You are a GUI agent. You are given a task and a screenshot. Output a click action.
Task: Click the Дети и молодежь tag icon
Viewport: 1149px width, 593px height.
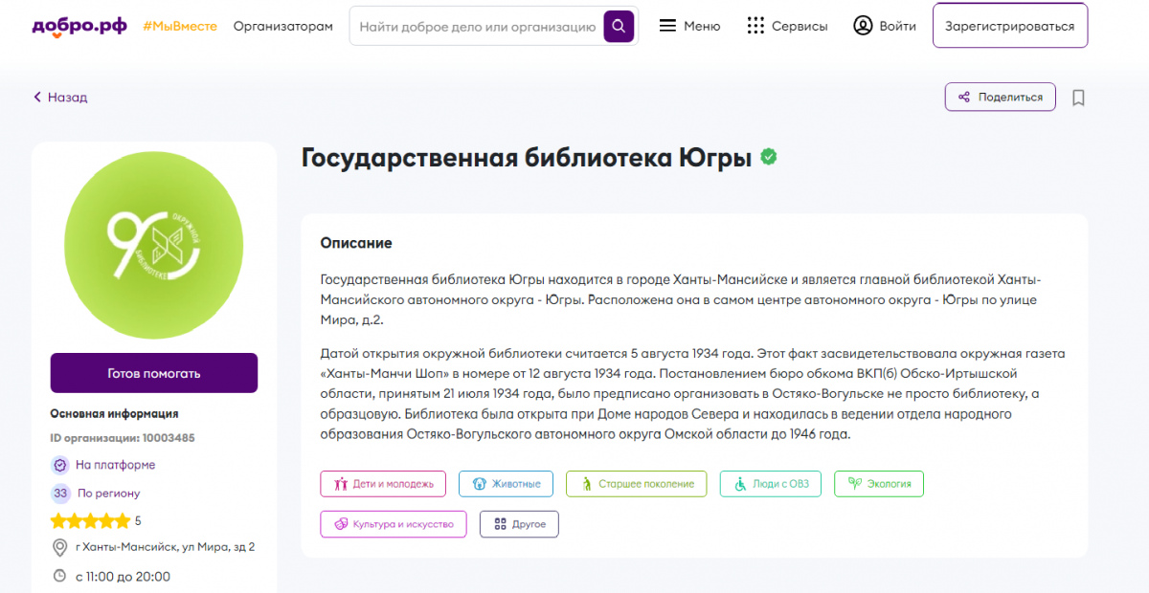pyautogui.click(x=340, y=484)
